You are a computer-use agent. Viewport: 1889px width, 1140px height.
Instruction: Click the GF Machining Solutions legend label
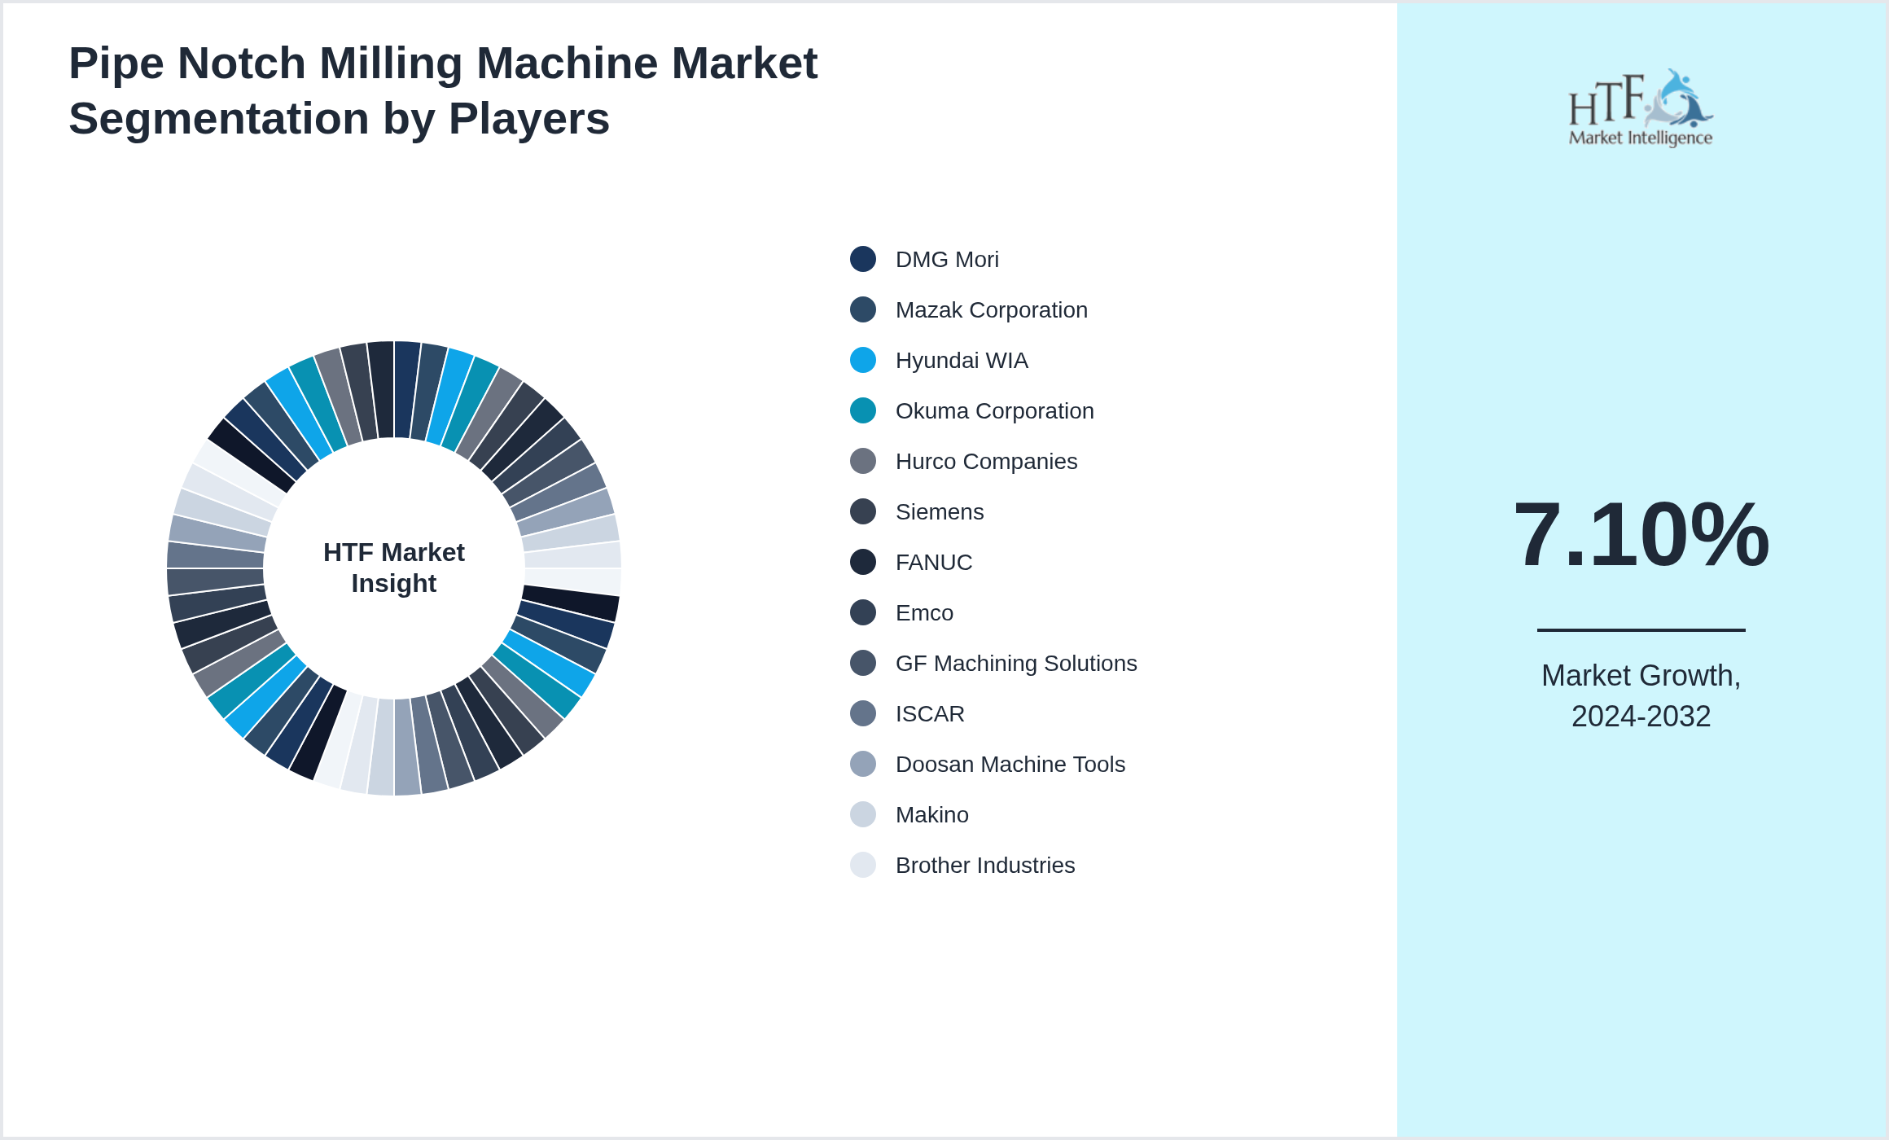pyautogui.click(x=1016, y=663)
